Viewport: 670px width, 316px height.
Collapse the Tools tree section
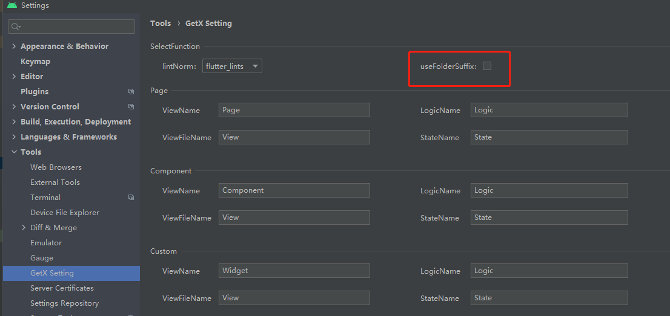pos(14,152)
